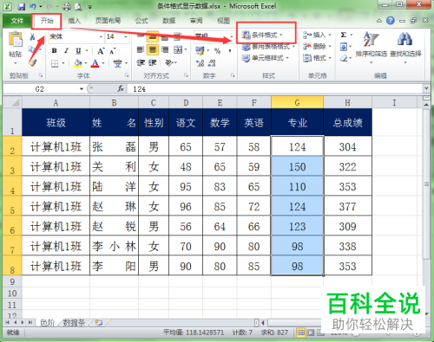434x342 pixels.
Task: Click the increase decimal icon
Action: click(x=201, y=63)
